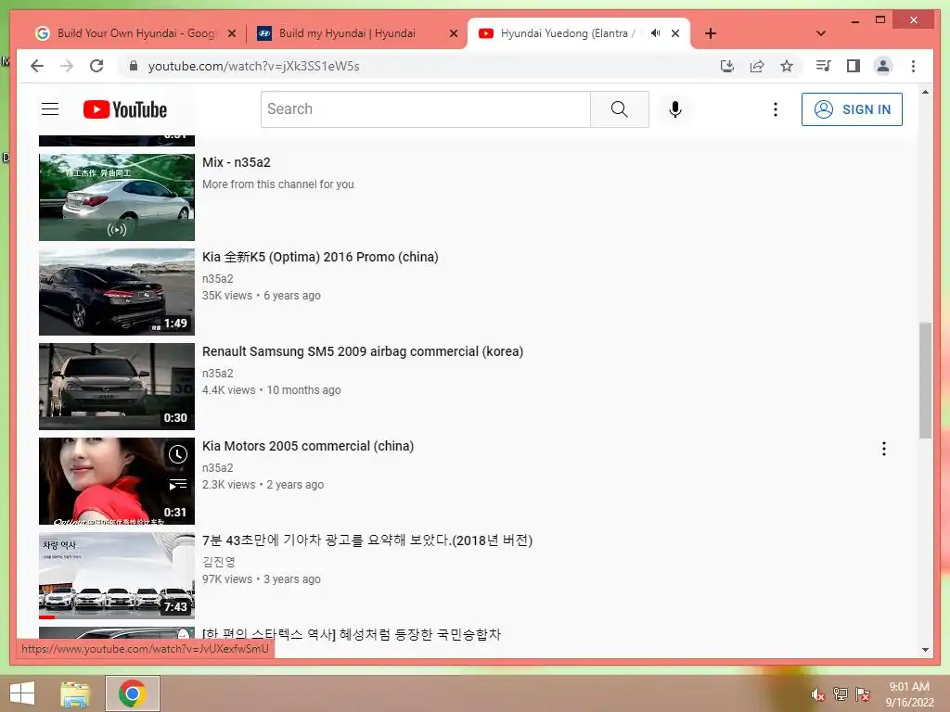Image resolution: width=950 pixels, height=712 pixels.
Task: Open Mix - n35a2 title link
Action: tap(237, 162)
